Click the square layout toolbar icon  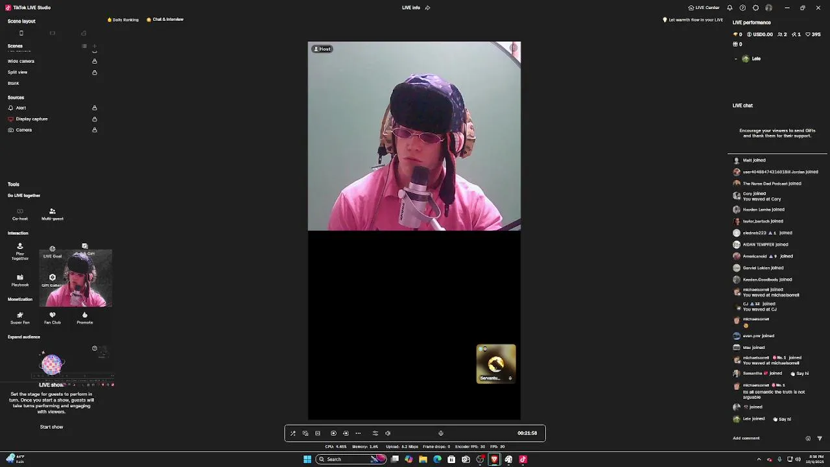tap(318, 433)
